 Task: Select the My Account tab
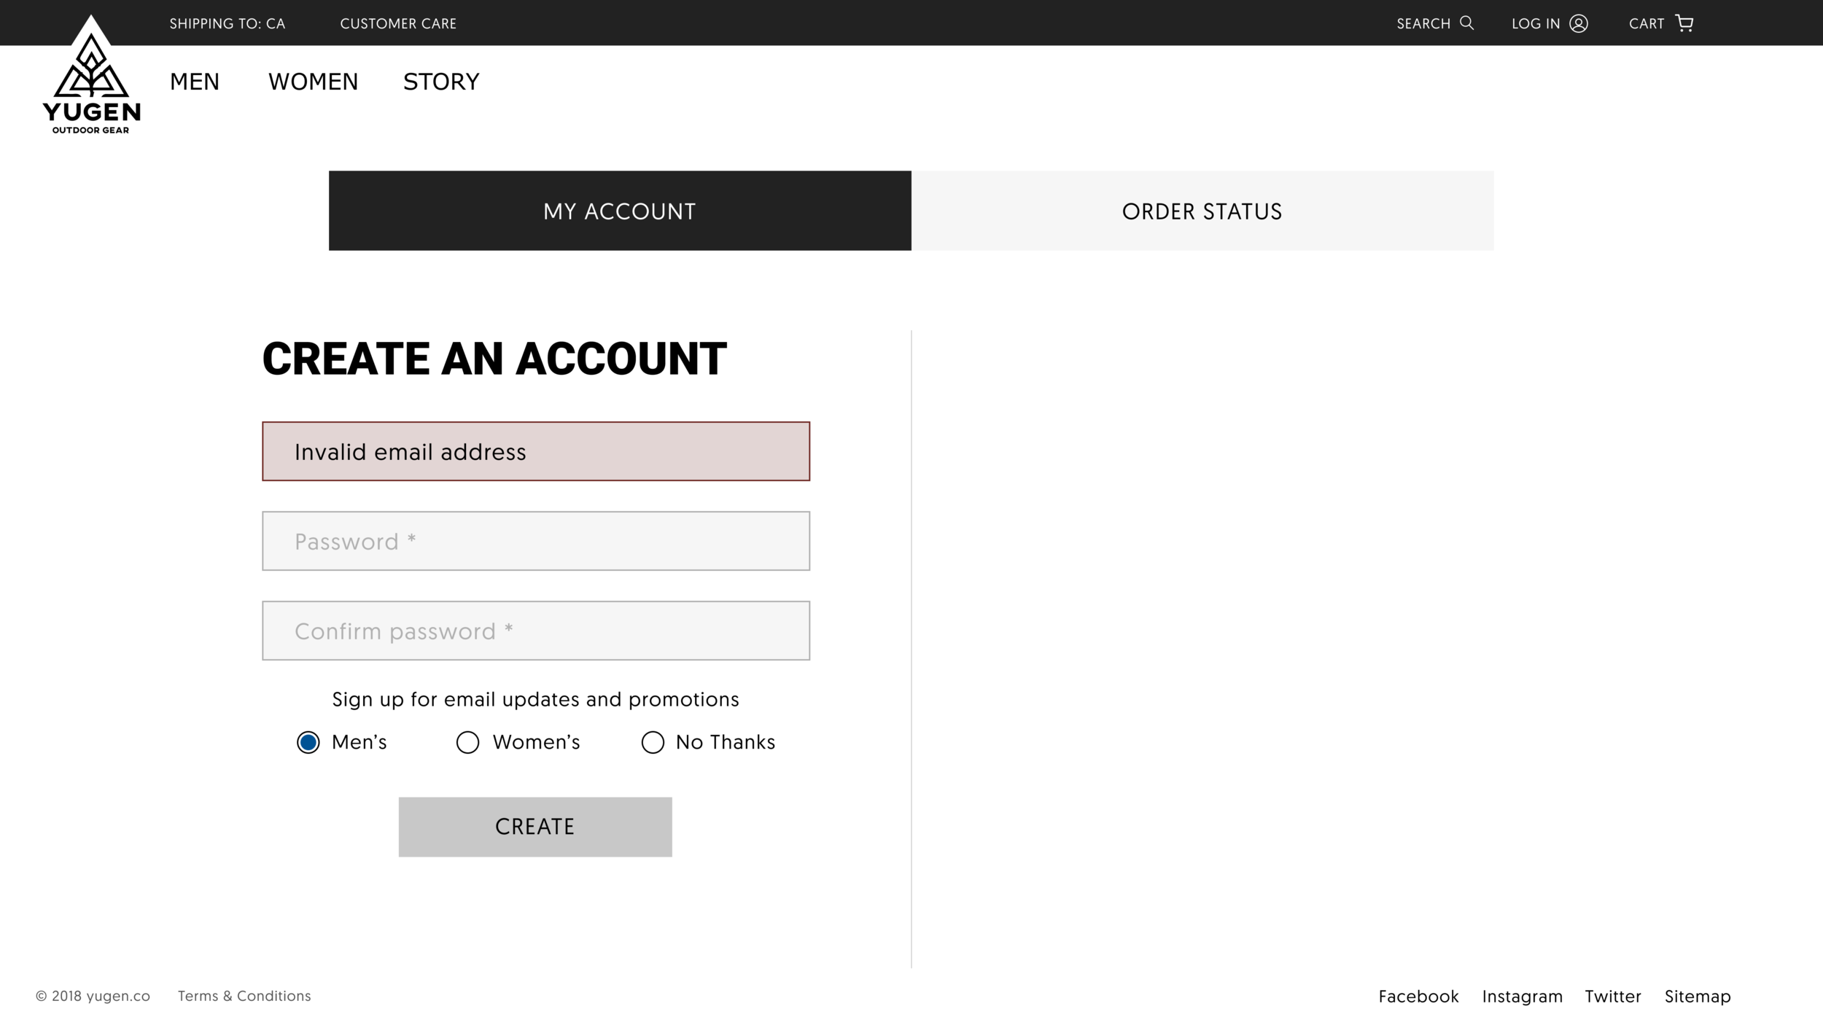(620, 211)
